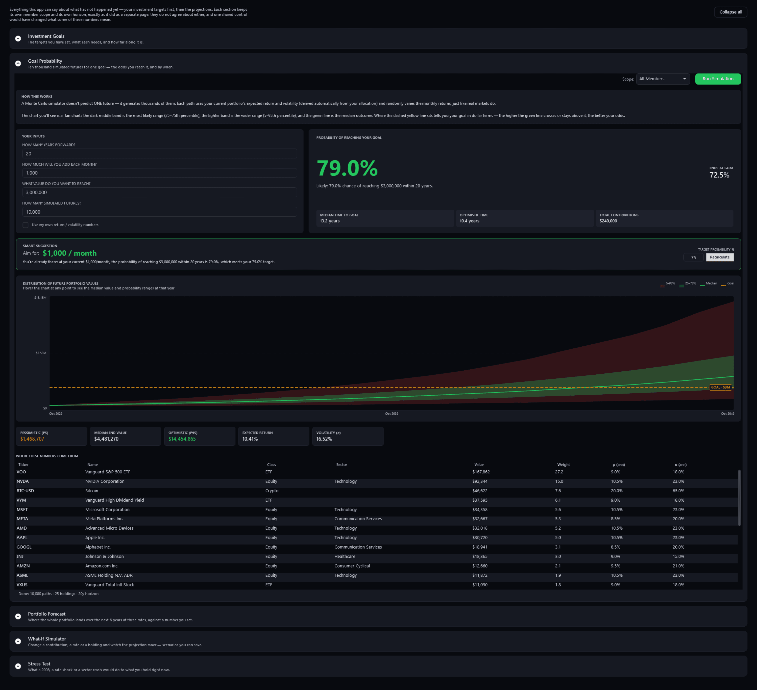
Task: Click Microsoft Corporation in holdings table
Action: point(107,510)
